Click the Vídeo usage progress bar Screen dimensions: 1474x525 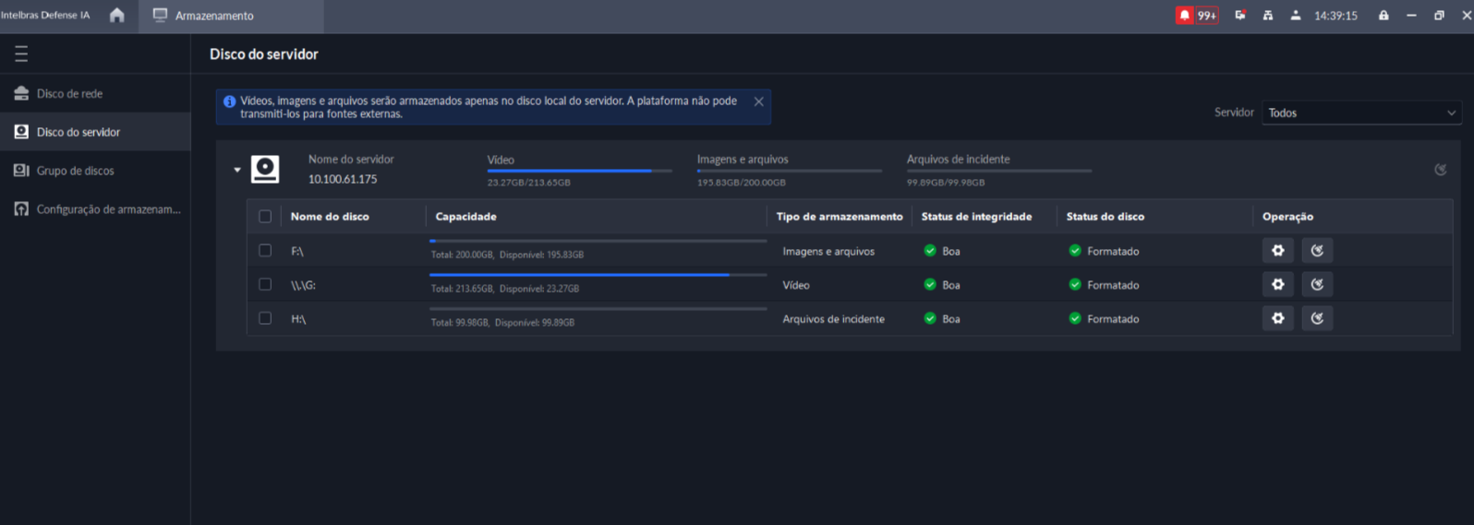tap(579, 171)
